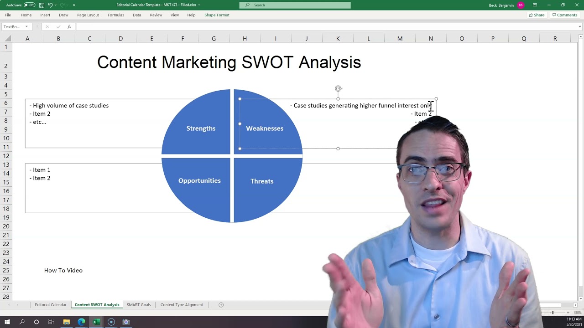Viewport: 584px width, 328px height.
Task: Click 'High volume of case studies' text
Action: pos(71,106)
